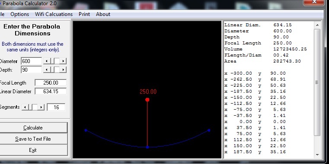Click the Area 282743.30 result row

262,61
